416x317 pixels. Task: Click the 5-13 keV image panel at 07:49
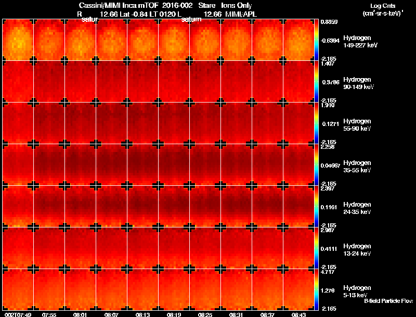tap(18, 289)
